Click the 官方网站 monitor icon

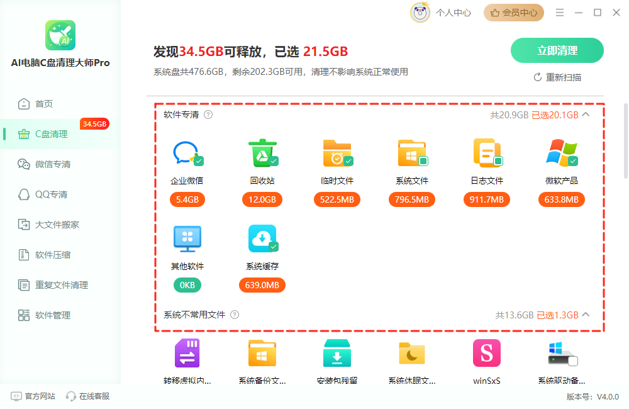tap(16, 396)
